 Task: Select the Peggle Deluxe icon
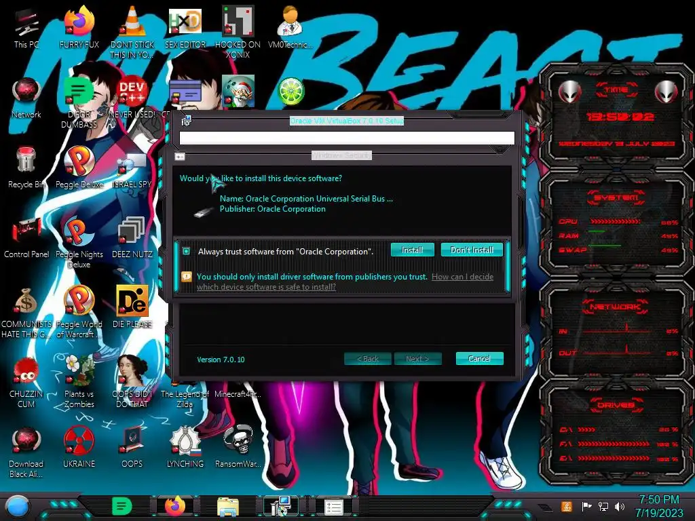pos(79,168)
